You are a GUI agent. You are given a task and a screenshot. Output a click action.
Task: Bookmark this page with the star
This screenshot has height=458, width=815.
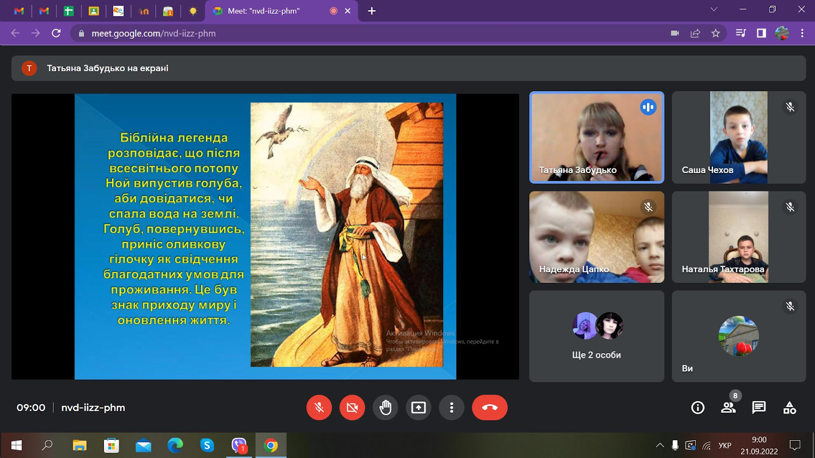click(x=716, y=33)
